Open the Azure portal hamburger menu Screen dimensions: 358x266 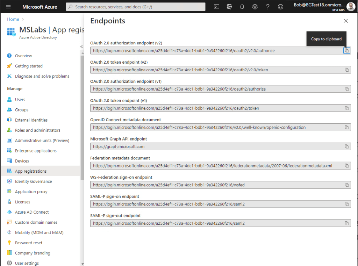(8, 7)
